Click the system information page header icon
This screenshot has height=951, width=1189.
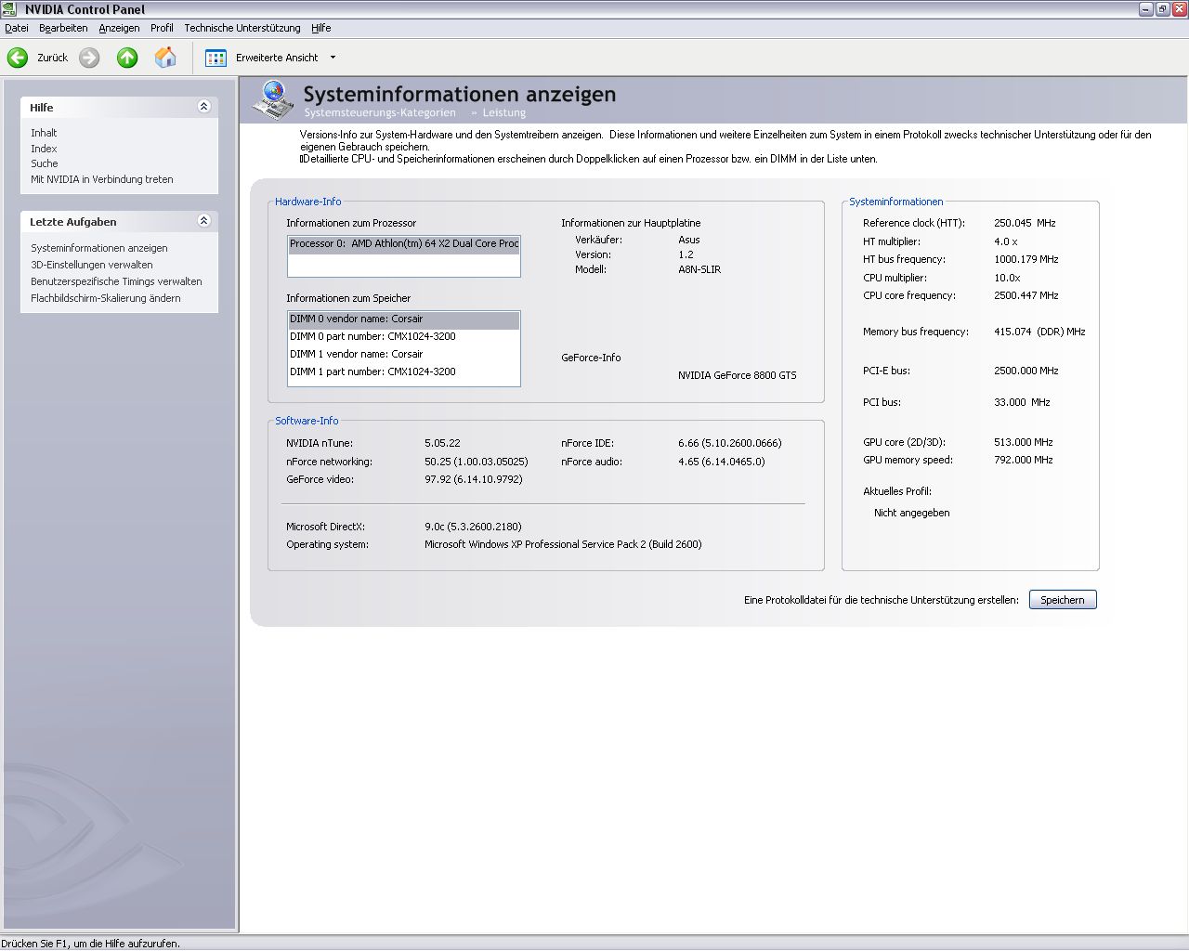[273, 99]
